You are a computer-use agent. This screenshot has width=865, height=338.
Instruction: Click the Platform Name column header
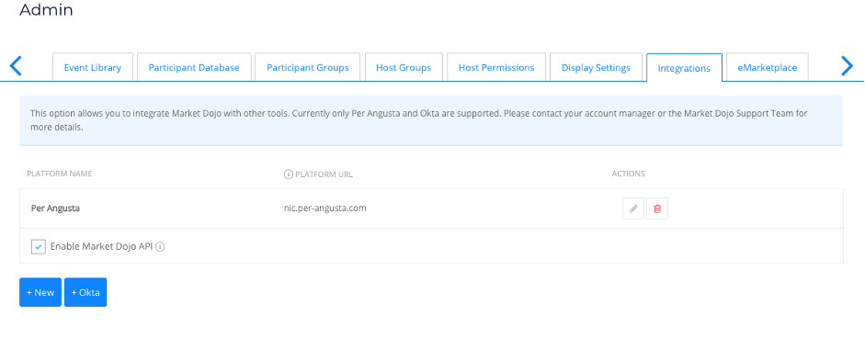[60, 174]
